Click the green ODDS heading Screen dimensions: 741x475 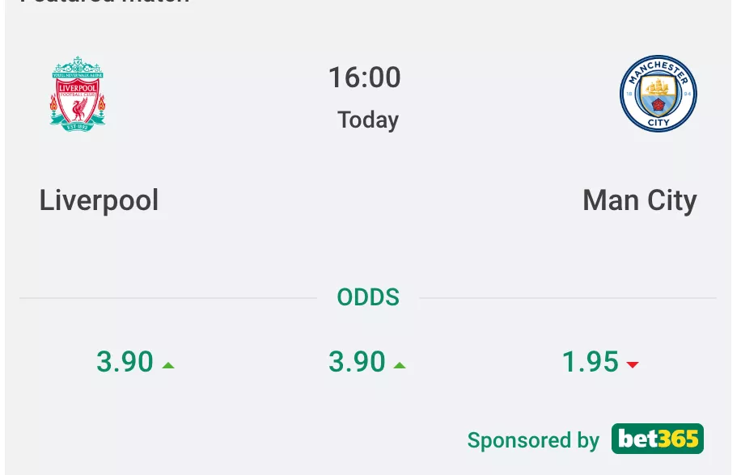click(368, 297)
